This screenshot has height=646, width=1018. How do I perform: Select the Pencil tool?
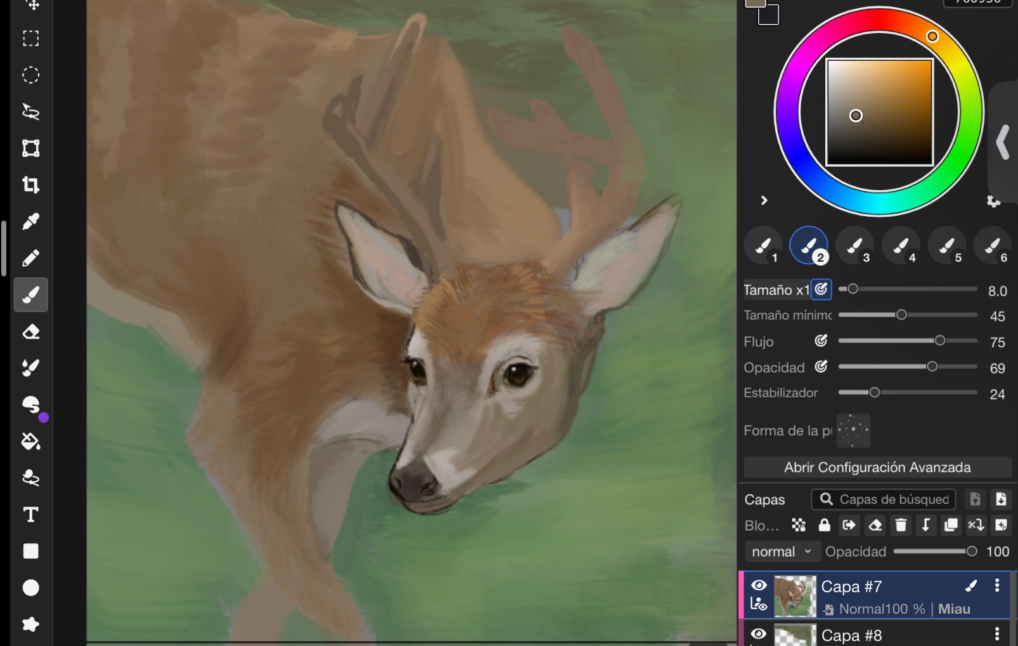[30, 258]
